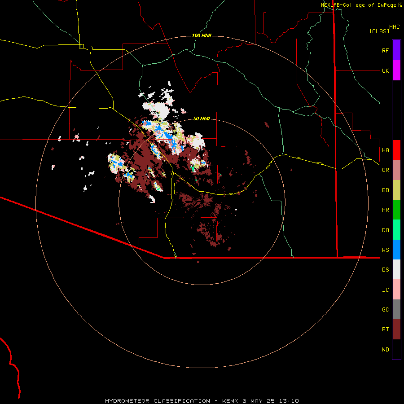Click the 'RF' legend label

pos(385,50)
